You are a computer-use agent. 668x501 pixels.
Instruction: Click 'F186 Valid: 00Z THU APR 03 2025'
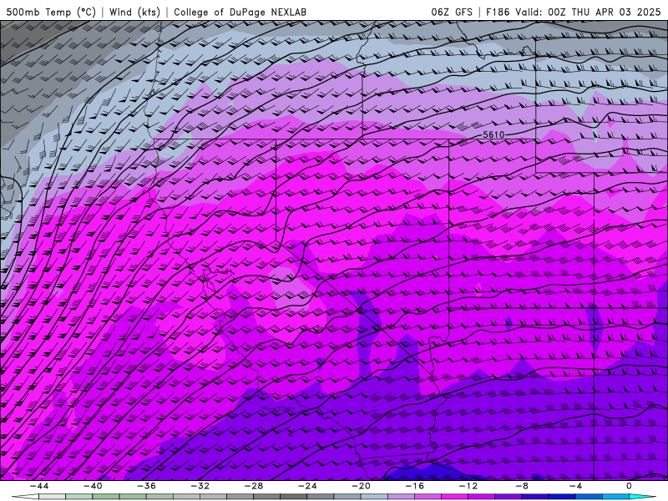coord(574,12)
